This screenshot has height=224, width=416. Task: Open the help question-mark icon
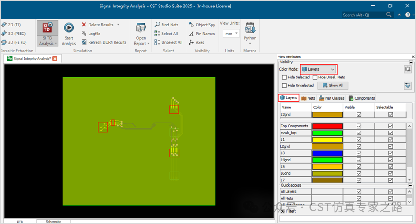coord(408,15)
